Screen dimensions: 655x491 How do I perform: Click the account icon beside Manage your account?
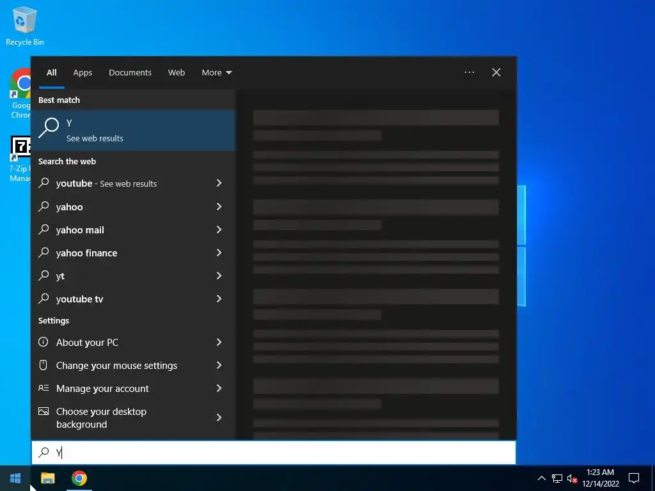[x=43, y=388]
